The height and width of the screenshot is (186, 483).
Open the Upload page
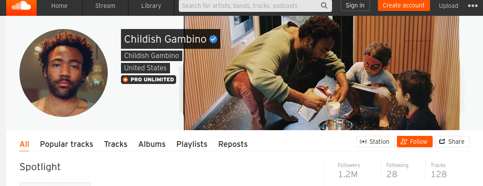click(x=449, y=6)
